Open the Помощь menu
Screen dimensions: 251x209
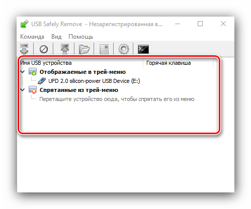tap(81, 37)
